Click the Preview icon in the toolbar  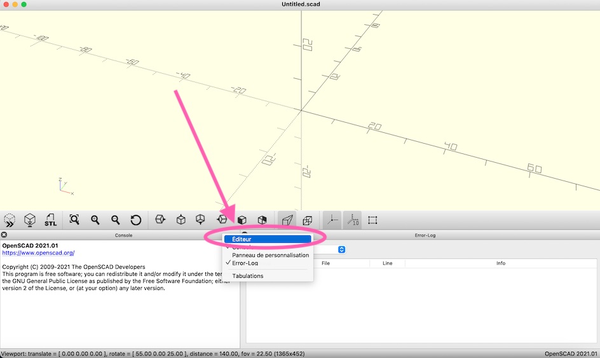tap(10, 220)
